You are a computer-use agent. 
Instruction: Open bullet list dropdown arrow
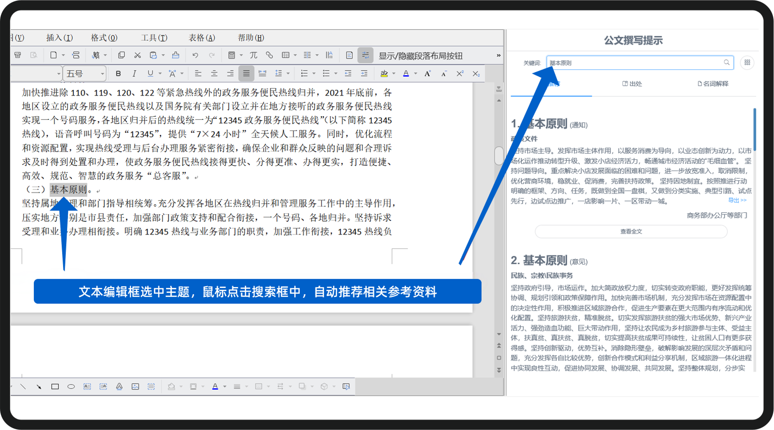(336, 74)
